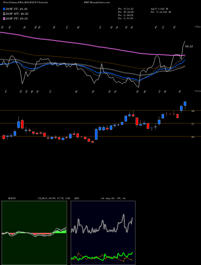This screenshot has height=265, width=201.
Task: Select the 'DOW ST: 48.16' legend text
Action: (16, 9)
